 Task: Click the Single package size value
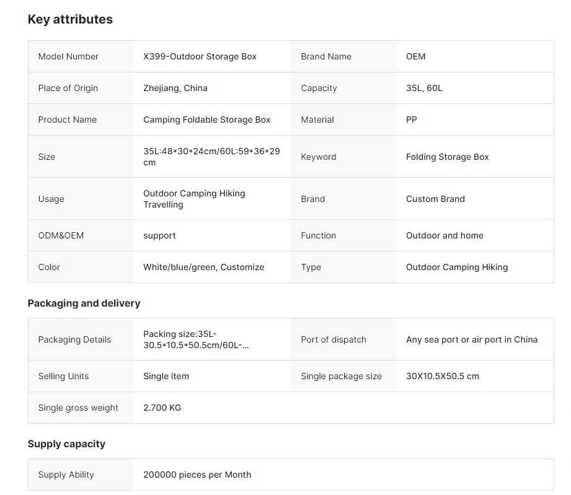[442, 376]
